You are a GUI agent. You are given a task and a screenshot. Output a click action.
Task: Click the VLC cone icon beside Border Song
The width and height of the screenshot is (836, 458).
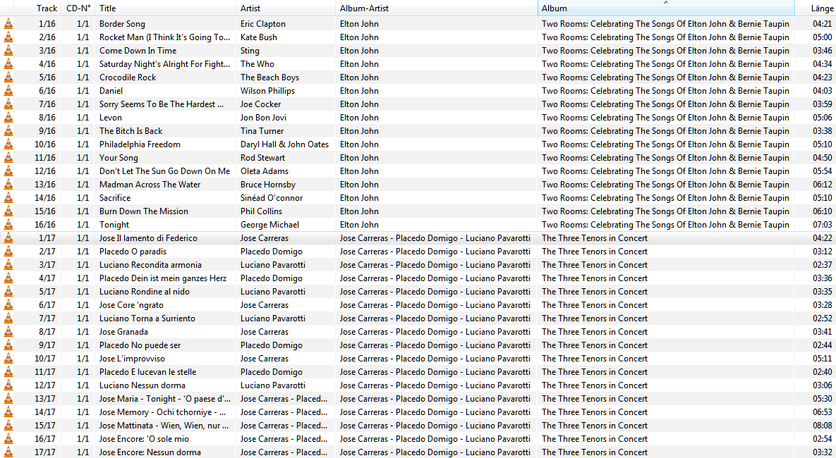(x=8, y=23)
